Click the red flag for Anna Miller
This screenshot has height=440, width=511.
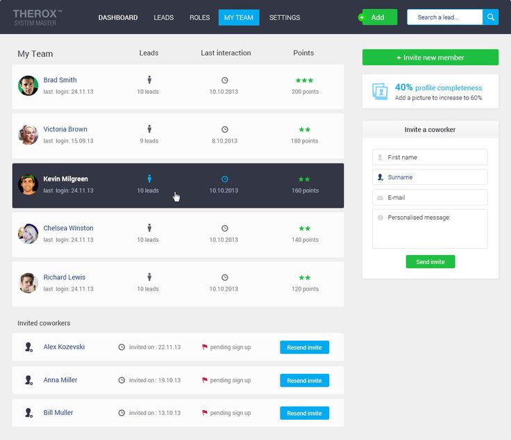tap(204, 380)
